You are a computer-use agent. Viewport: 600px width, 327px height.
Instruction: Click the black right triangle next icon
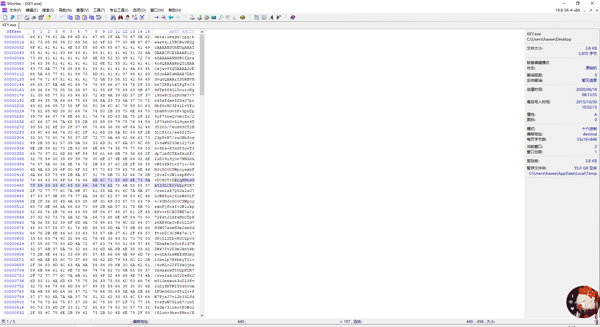pos(279,17)
